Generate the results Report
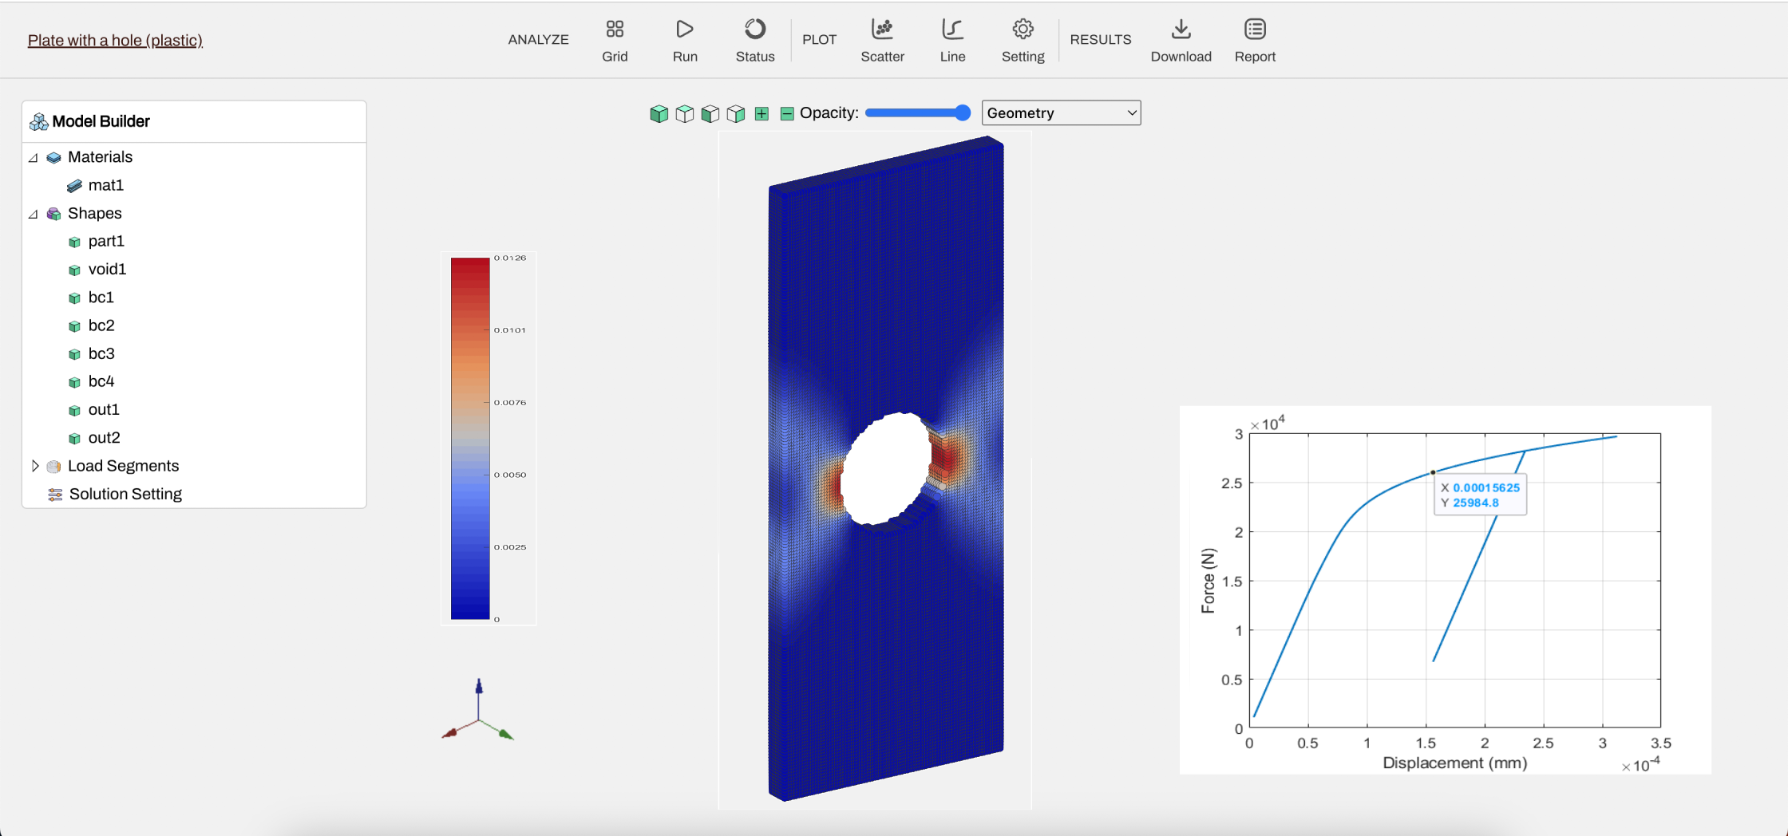This screenshot has width=1788, height=836. tap(1255, 41)
